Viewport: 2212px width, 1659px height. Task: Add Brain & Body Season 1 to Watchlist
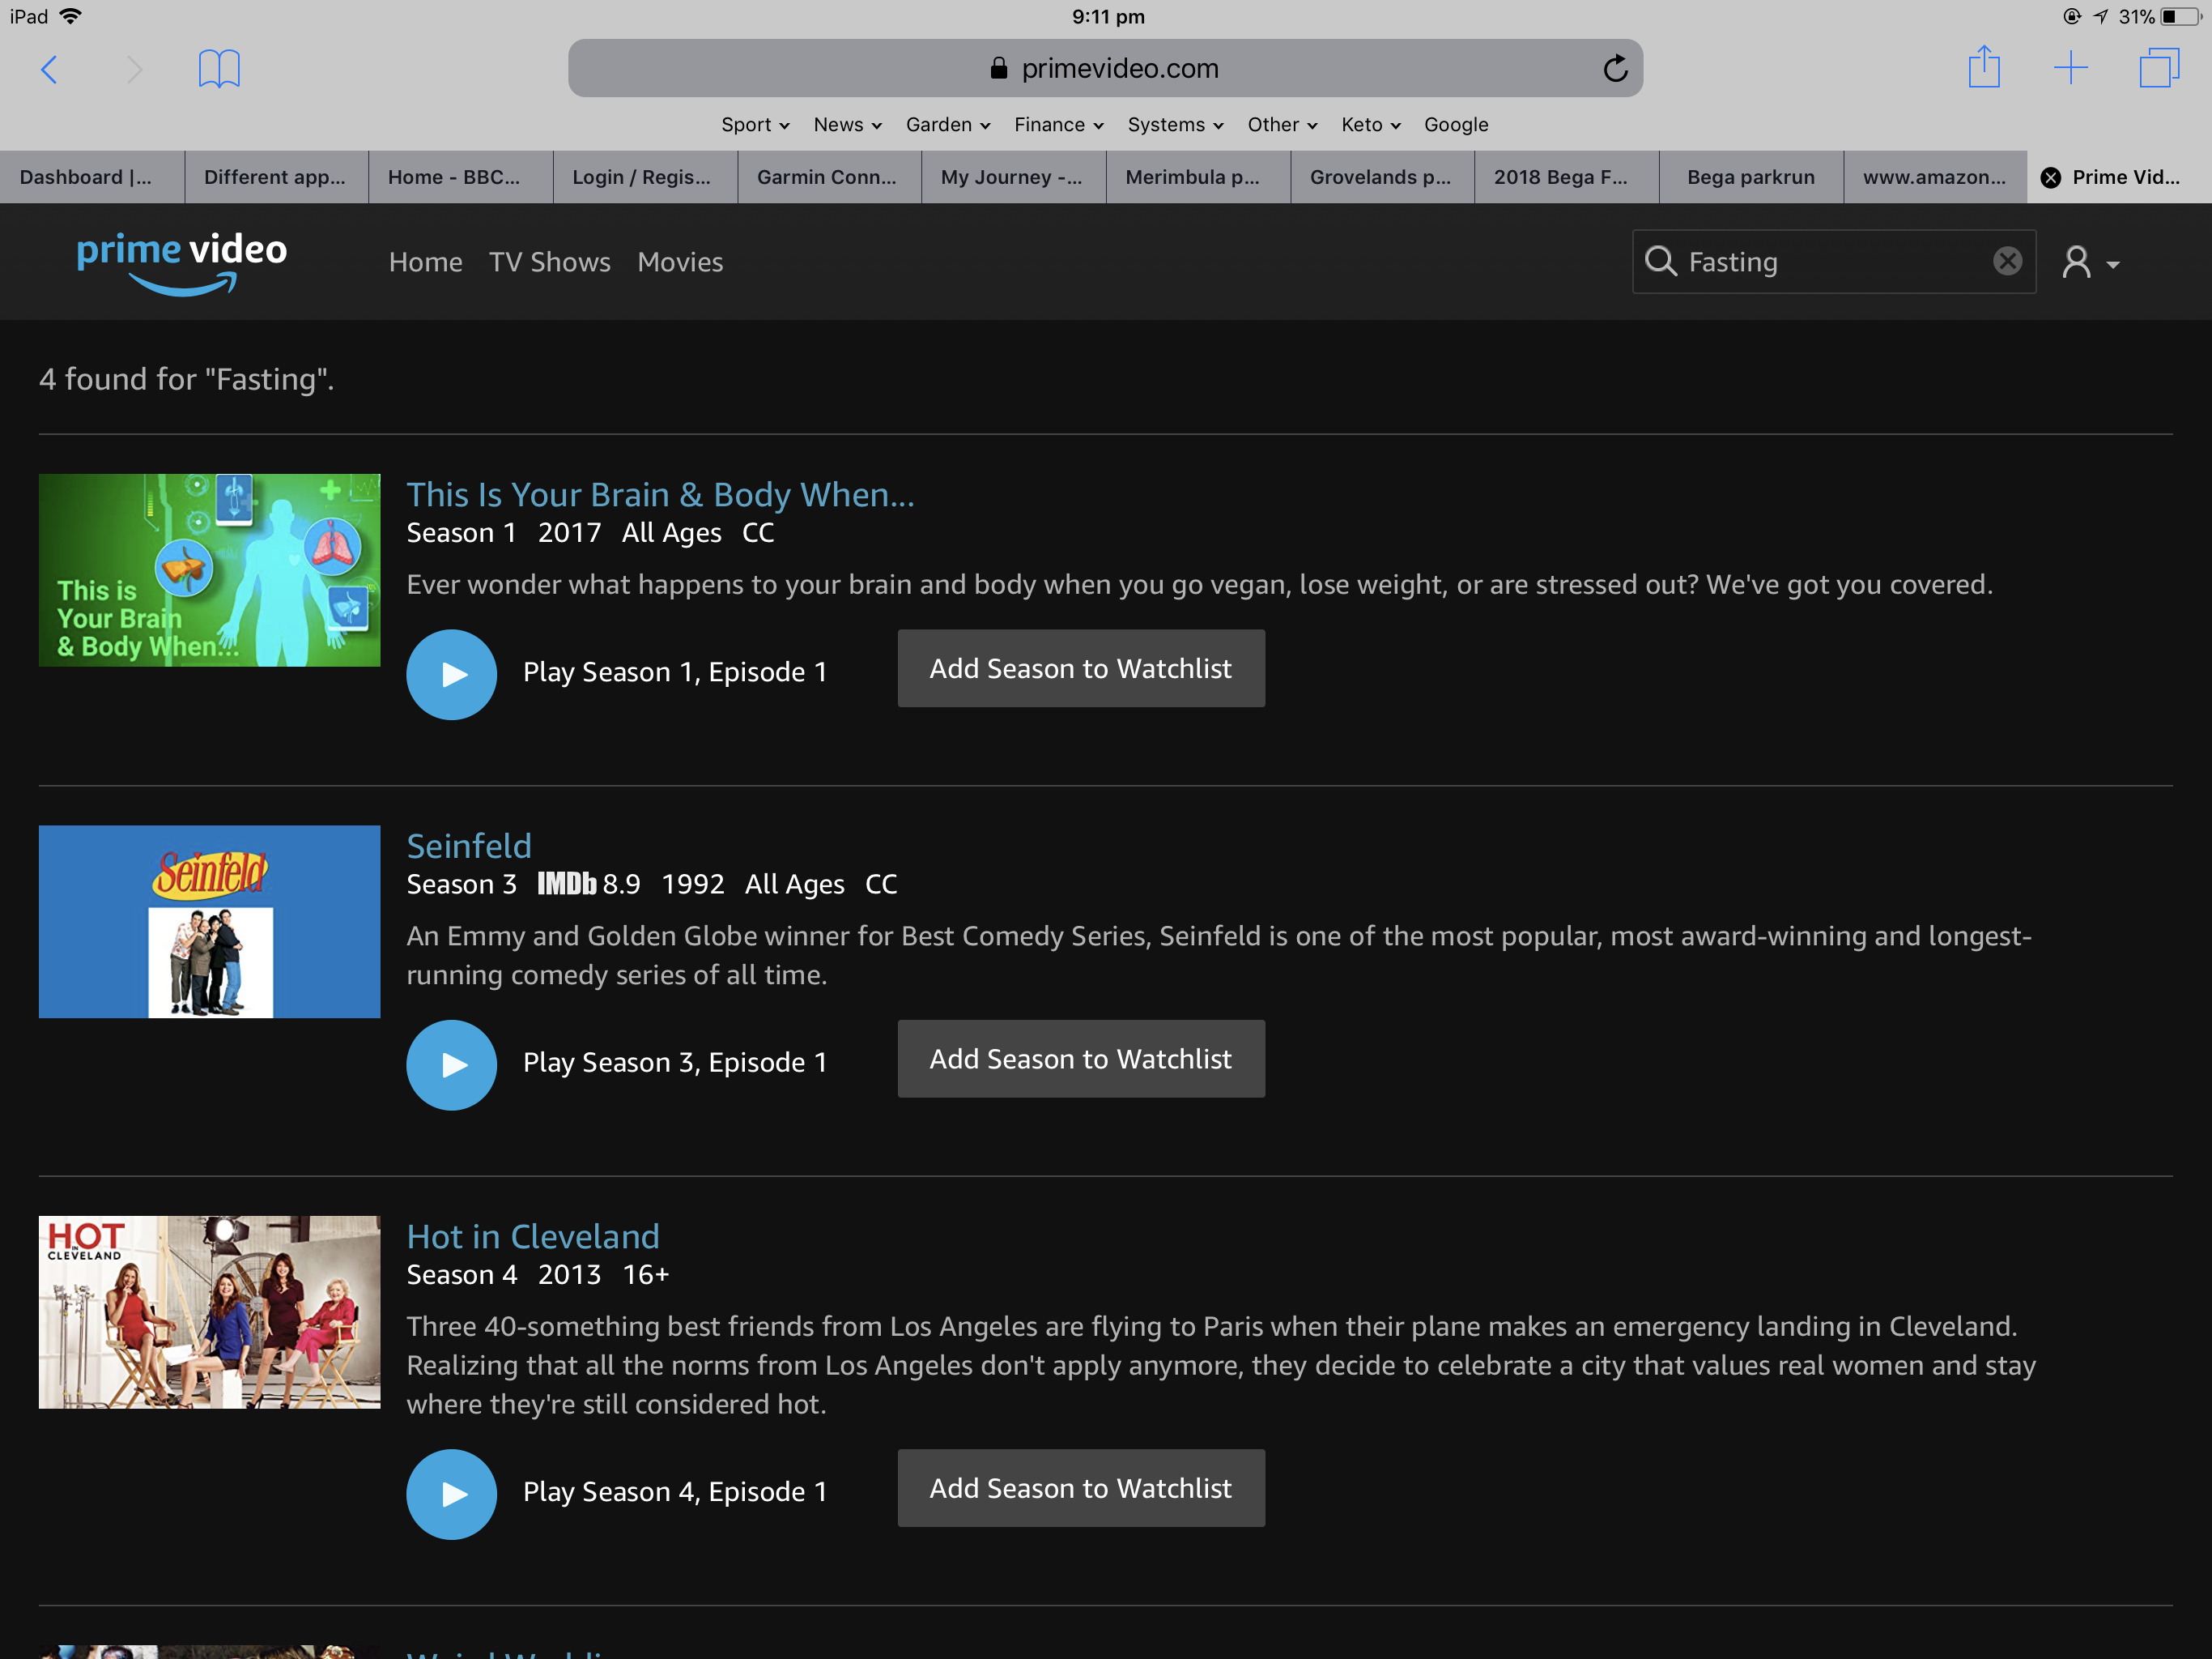tap(1080, 668)
